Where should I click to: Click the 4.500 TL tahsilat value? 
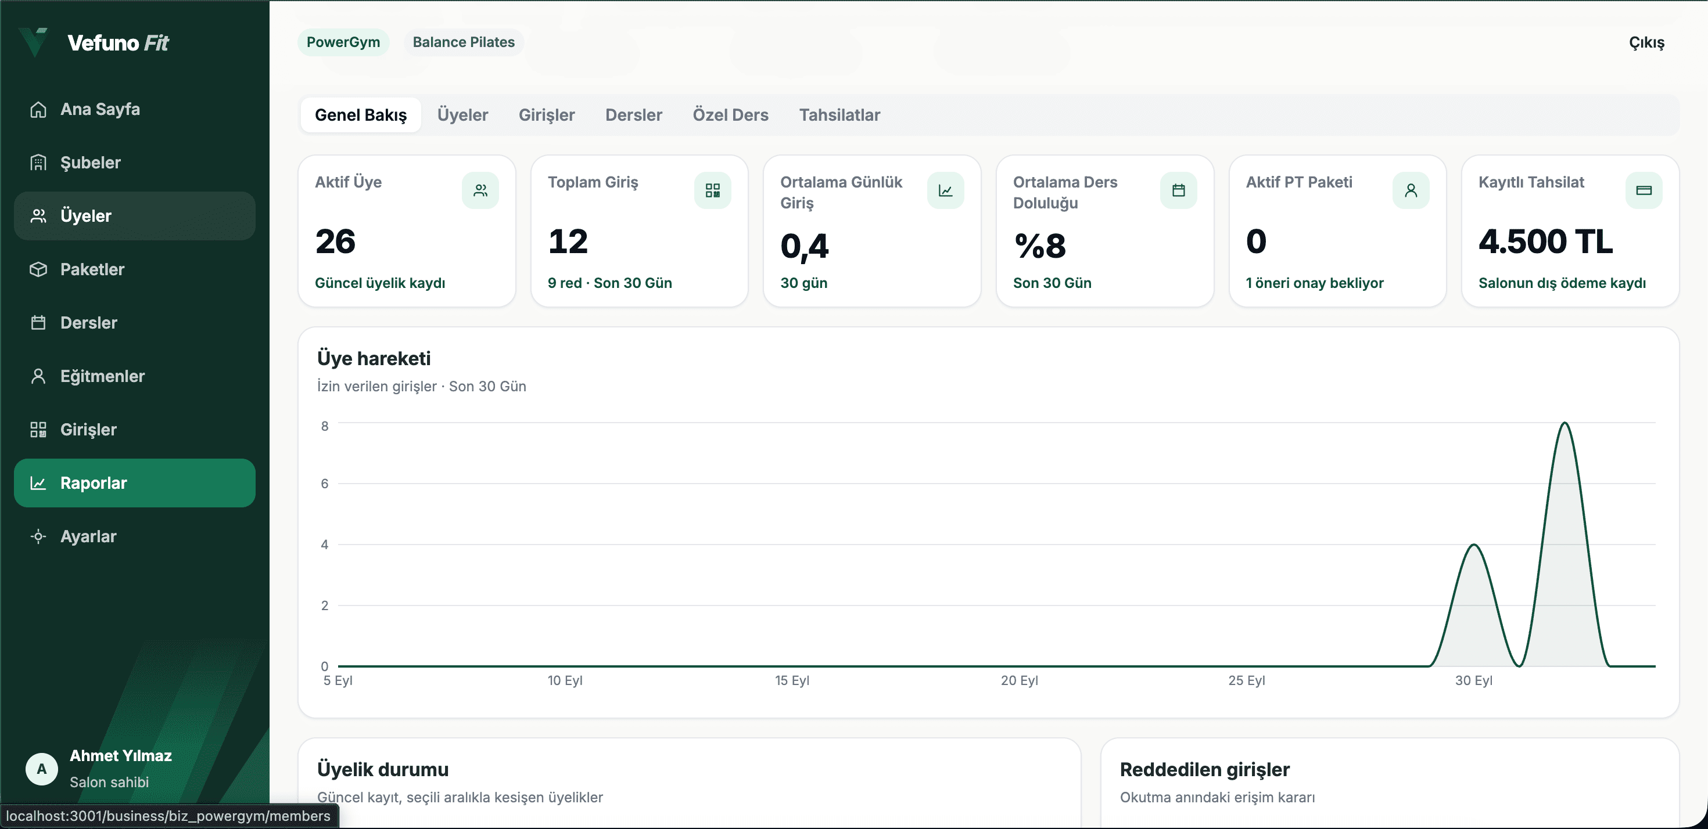(x=1545, y=242)
